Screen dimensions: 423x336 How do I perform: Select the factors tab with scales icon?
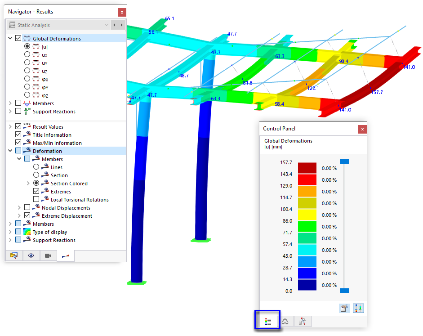coord(285,321)
